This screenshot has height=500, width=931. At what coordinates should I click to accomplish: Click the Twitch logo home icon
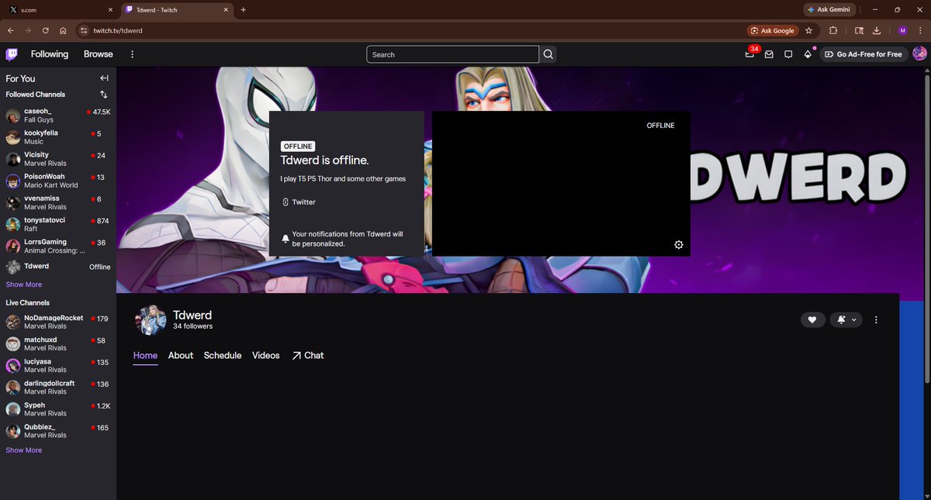tap(12, 54)
